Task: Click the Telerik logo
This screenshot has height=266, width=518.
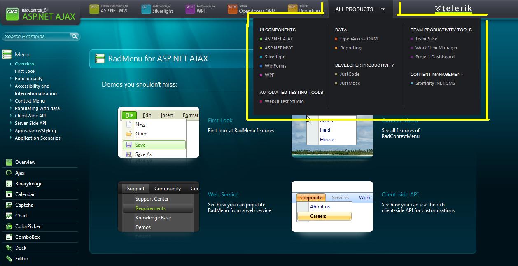Action: point(453,8)
